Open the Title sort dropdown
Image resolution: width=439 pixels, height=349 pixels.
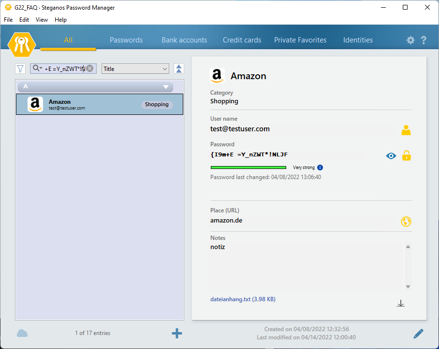(135, 69)
